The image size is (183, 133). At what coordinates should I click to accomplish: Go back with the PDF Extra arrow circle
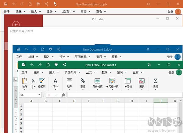(x=16, y=25)
